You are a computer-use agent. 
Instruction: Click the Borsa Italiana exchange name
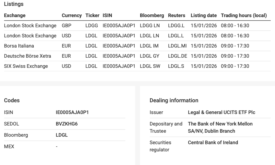[19, 46]
